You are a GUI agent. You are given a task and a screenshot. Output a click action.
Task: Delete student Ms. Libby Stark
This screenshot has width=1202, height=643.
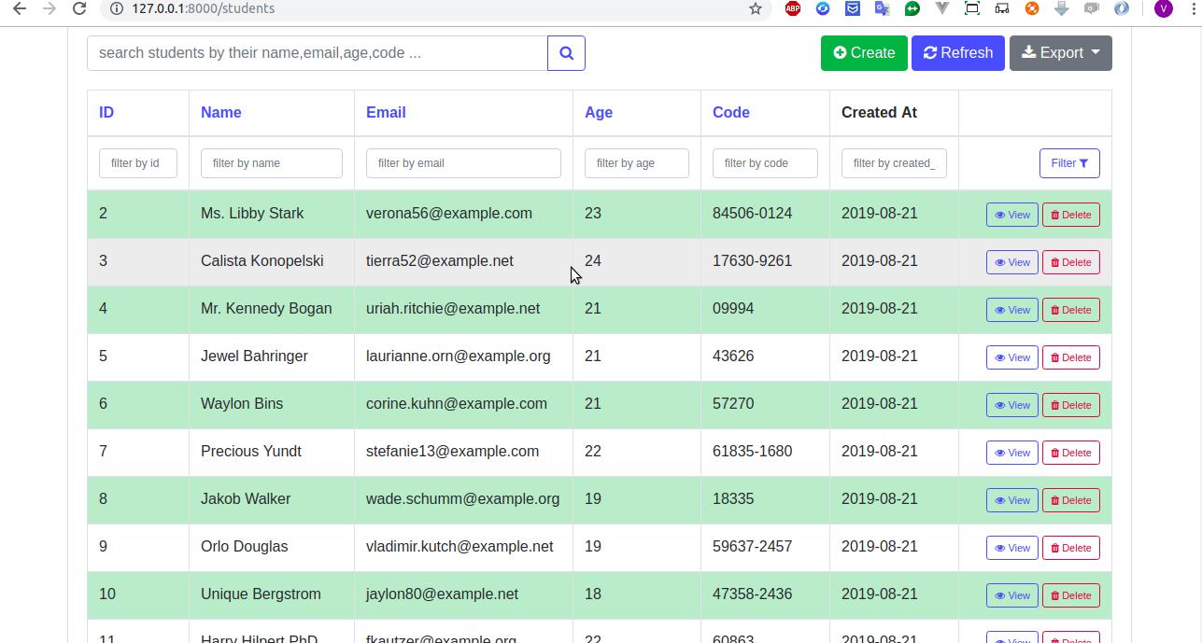(x=1070, y=215)
